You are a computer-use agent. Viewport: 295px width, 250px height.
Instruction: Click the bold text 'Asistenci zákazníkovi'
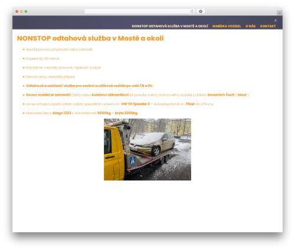(x=110, y=95)
